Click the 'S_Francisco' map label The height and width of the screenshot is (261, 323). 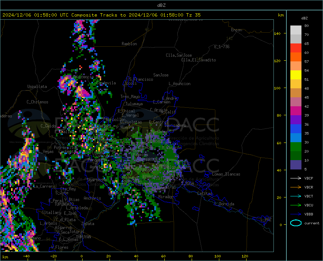[141, 79]
